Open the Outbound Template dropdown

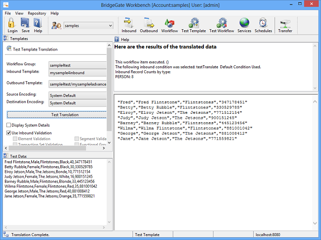pyautogui.click(x=78, y=84)
